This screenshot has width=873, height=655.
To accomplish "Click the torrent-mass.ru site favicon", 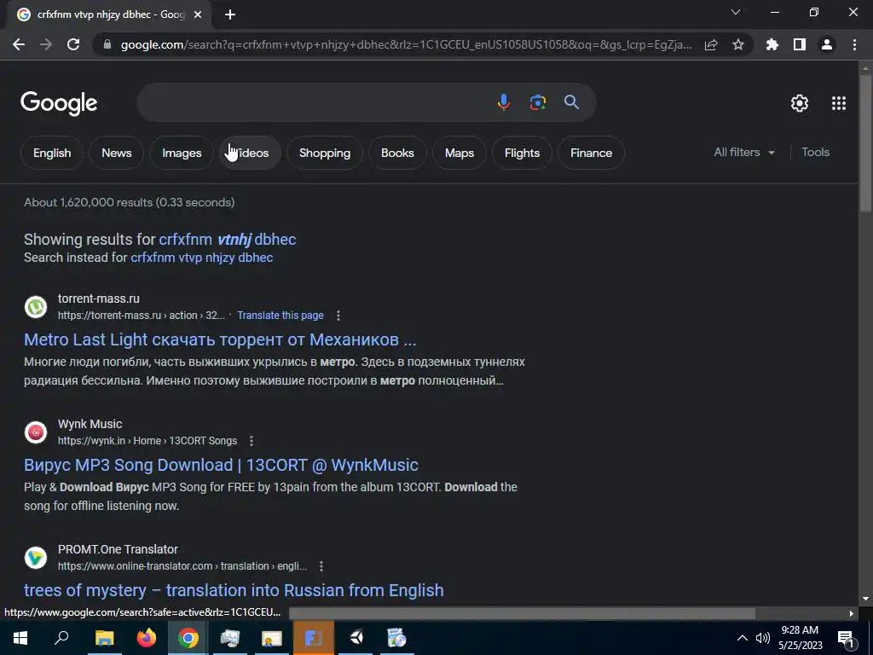I will (x=36, y=307).
